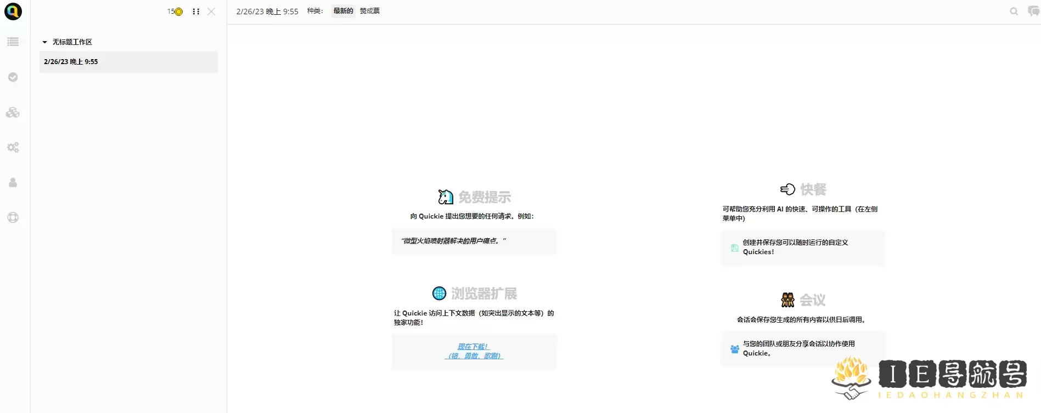Click the 浏览器扩展 heading
The width and height of the screenshot is (1041, 413).
point(484,294)
